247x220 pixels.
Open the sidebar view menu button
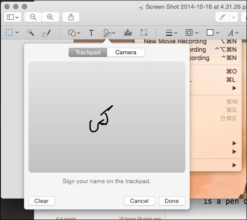click(13, 17)
